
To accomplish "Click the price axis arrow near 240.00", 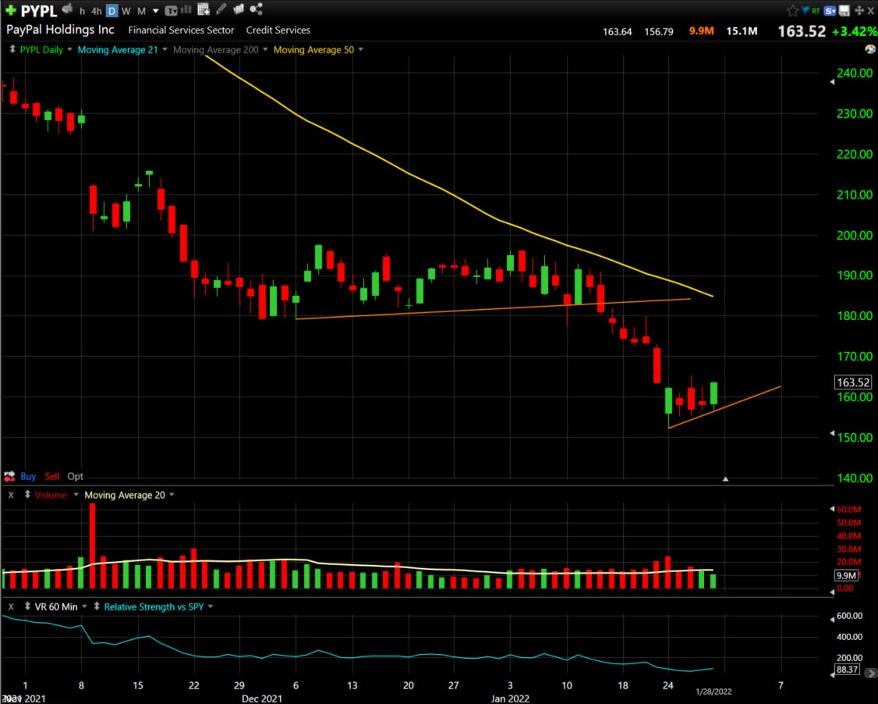I will click(x=832, y=82).
